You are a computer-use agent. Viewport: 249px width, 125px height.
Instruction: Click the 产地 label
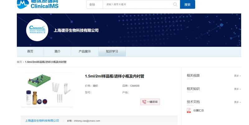(125, 92)
